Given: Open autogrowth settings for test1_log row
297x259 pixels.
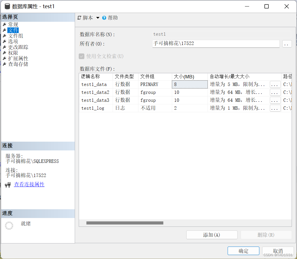Looking at the screenshot, I should point(275,108).
